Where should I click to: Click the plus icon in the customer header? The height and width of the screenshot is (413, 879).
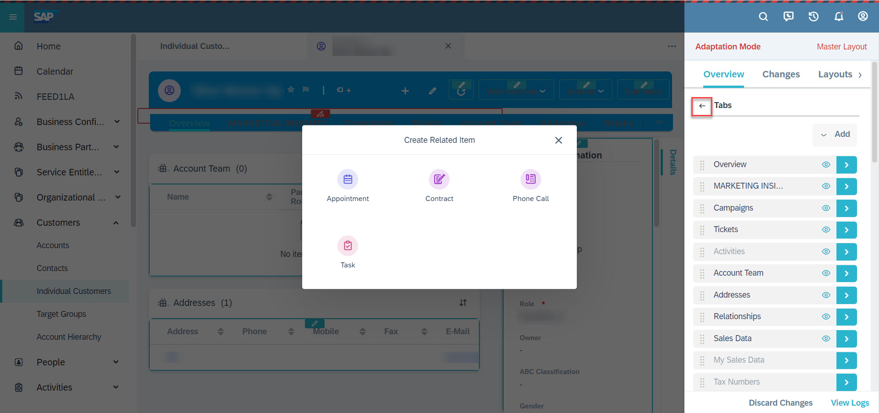405,91
